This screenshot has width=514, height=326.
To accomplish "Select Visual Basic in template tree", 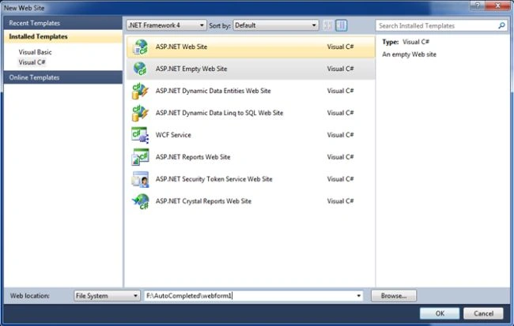I will coord(35,52).
